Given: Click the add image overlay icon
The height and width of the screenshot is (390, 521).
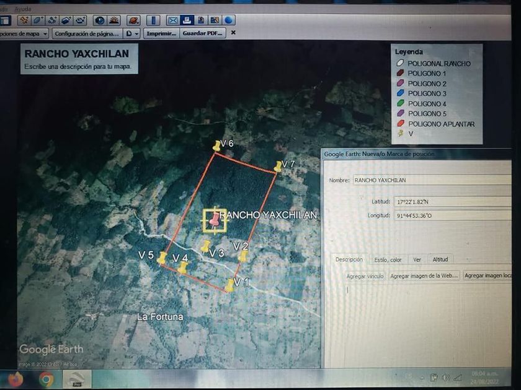Looking at the screenshot, I should point(67,20).
